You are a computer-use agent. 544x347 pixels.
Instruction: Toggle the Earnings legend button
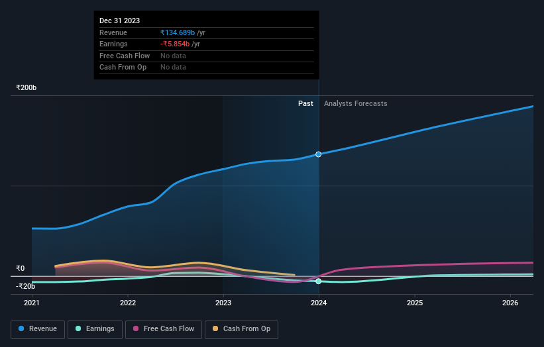(95, 329)
